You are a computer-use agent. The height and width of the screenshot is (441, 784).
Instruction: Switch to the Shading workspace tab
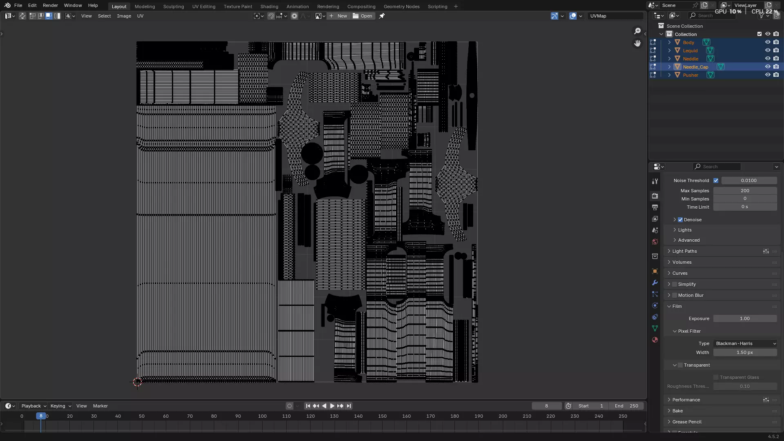point(269,7)
